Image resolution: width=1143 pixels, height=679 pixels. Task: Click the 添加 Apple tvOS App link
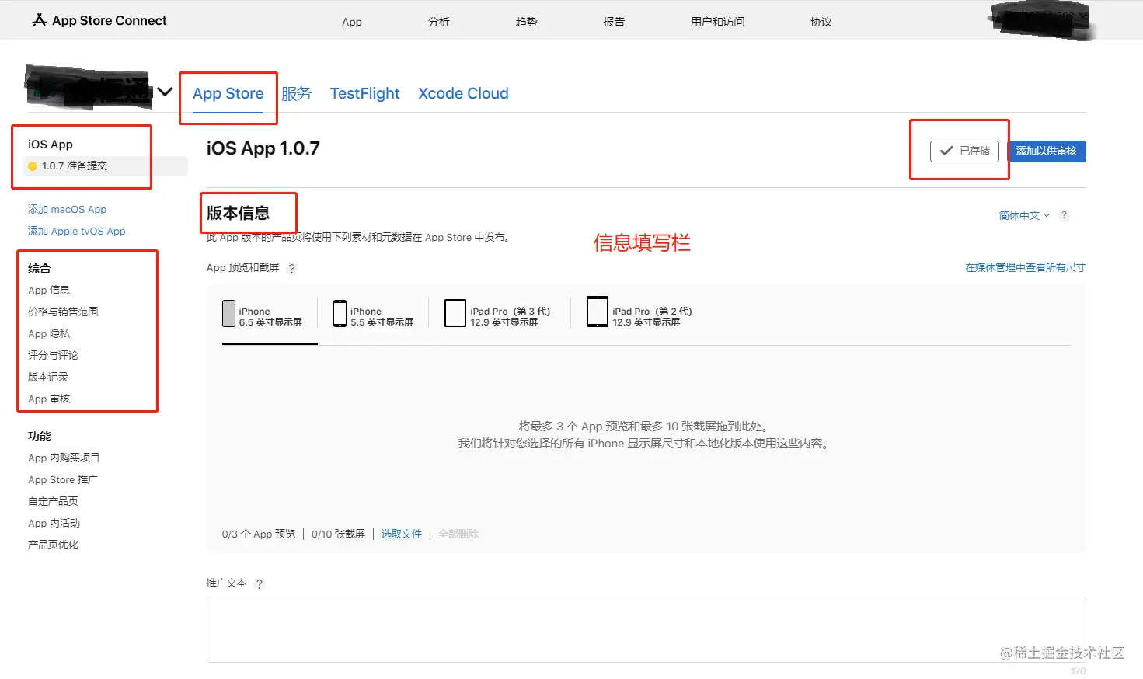click(76, 232)
